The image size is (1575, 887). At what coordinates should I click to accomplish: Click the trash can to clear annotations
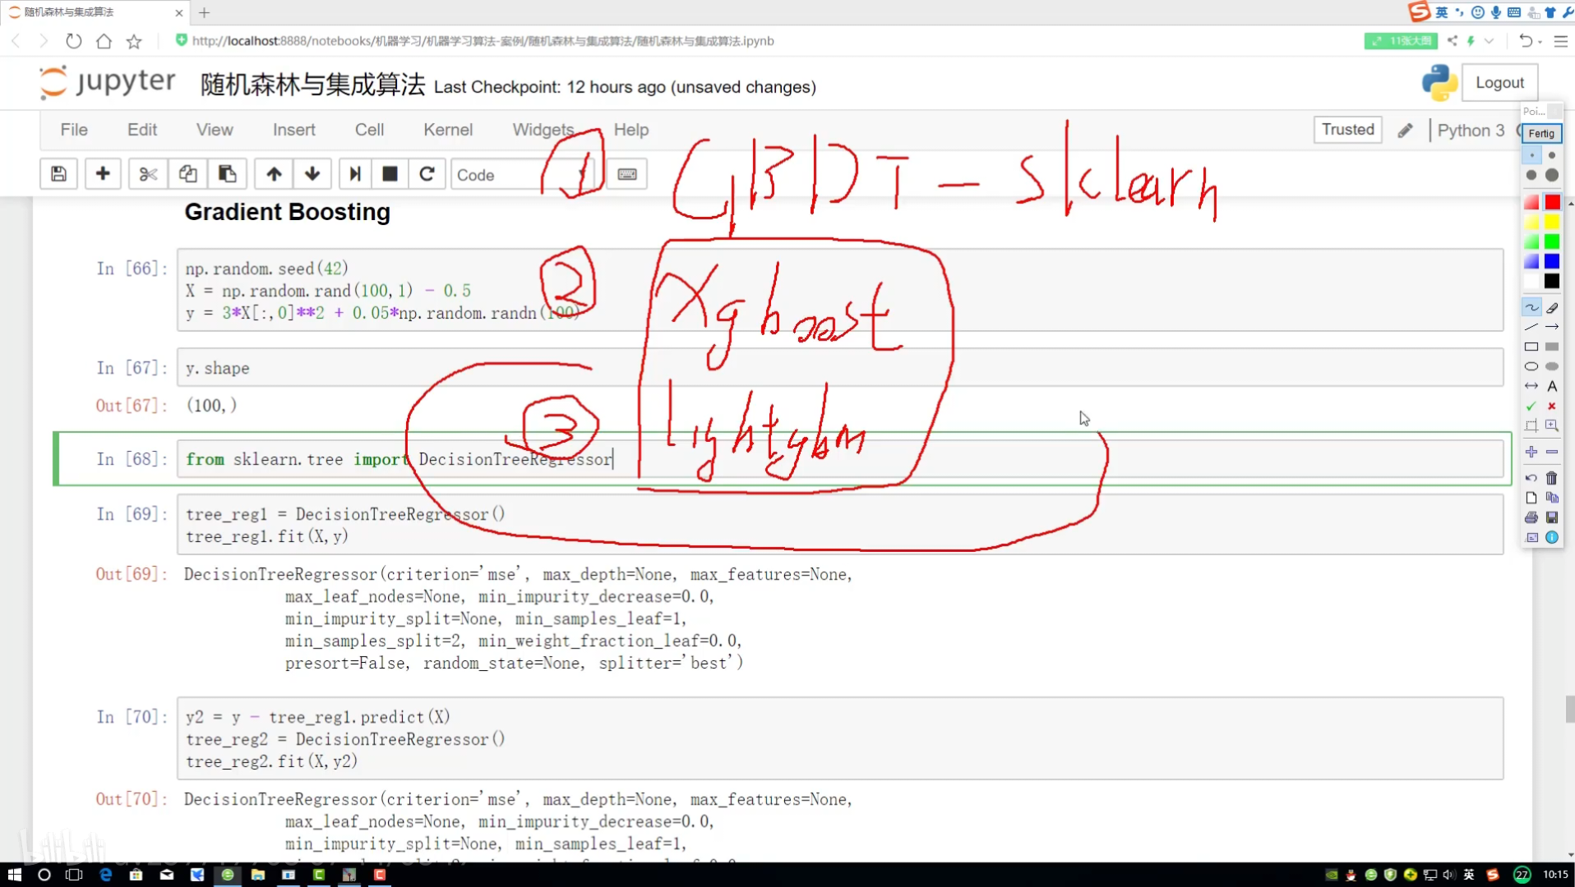pyautogui.click(x=1552, y=478)
